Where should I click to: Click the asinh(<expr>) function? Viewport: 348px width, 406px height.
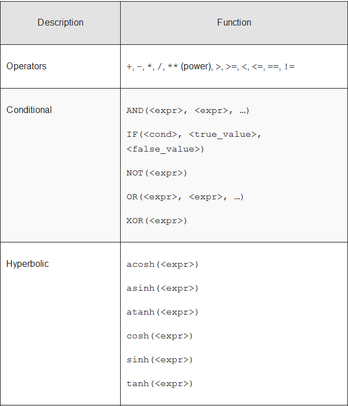[x=162, y=288]
